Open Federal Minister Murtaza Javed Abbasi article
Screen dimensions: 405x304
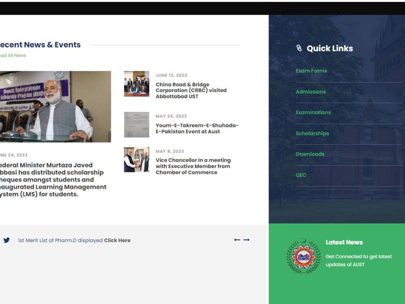[x=53, y=180]
